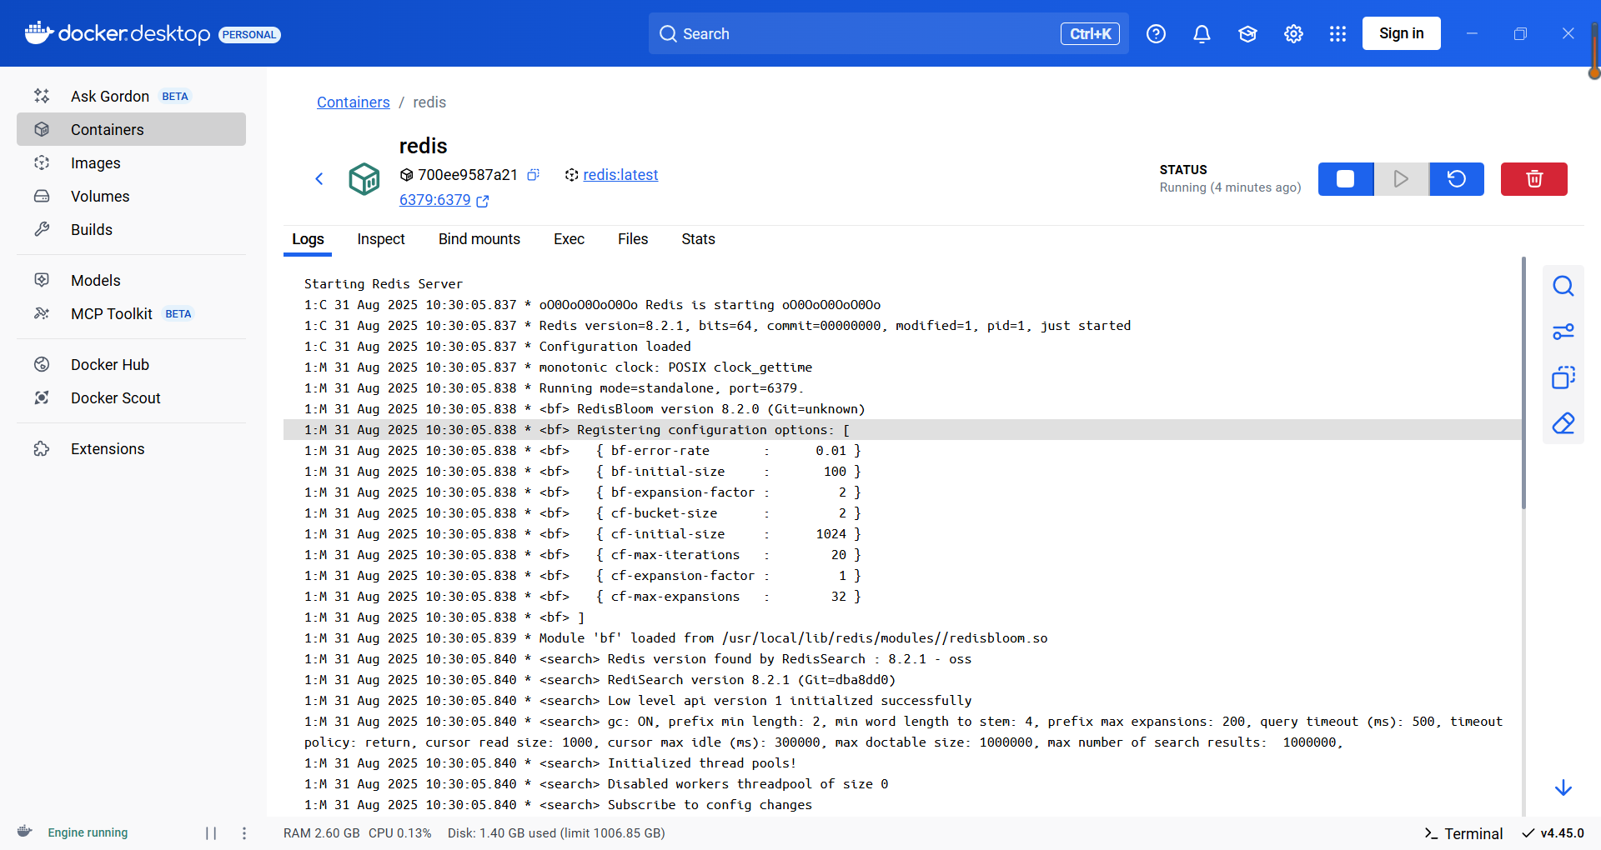Screen dimensions: 1601x850
Task: Click the redis container cube icon
Action: point(364,178)
